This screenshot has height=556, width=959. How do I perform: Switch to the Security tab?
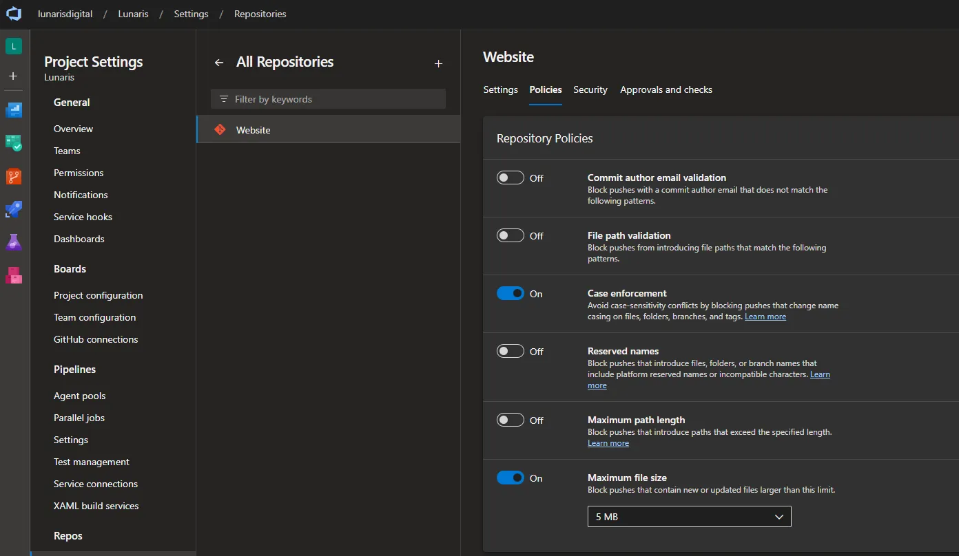point(590,89)
